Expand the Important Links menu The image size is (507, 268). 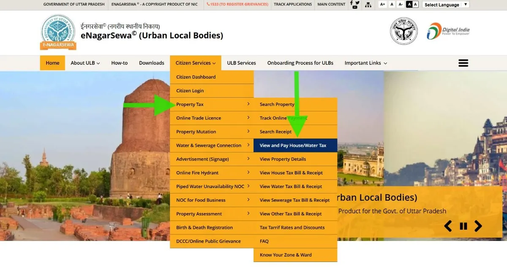tap(365, 63)
